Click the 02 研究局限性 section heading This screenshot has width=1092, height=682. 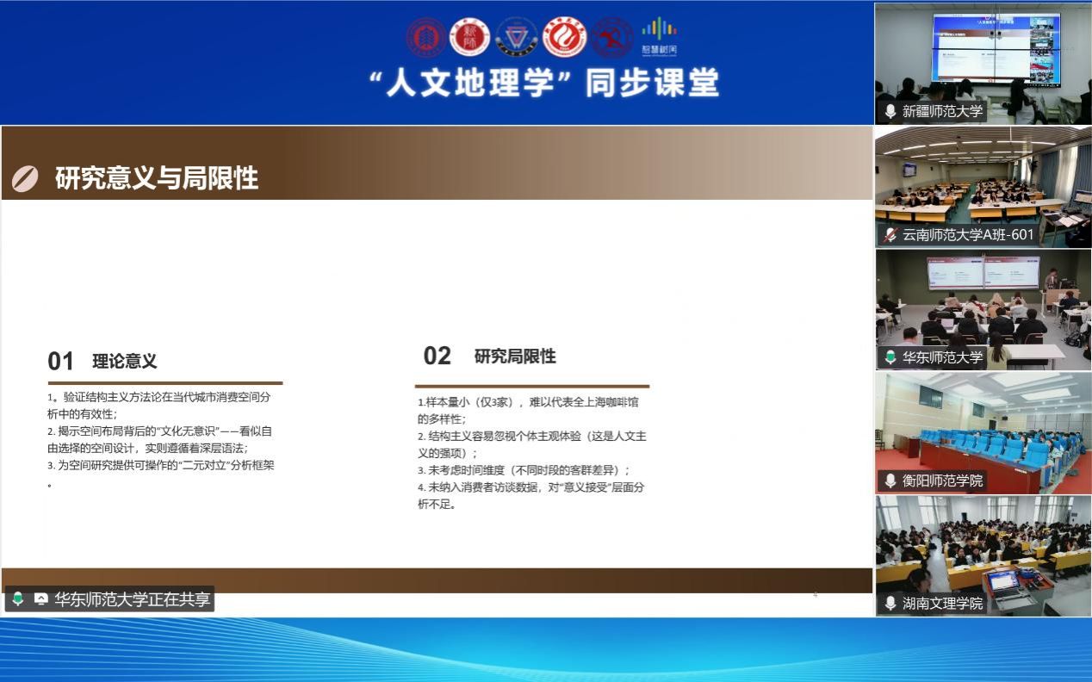[489, 356]
